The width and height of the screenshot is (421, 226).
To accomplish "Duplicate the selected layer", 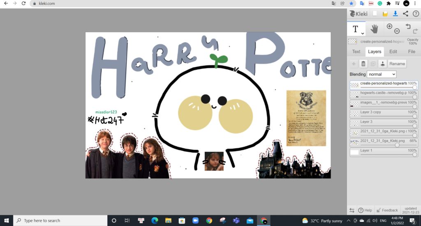I will (x=373, y=64).
